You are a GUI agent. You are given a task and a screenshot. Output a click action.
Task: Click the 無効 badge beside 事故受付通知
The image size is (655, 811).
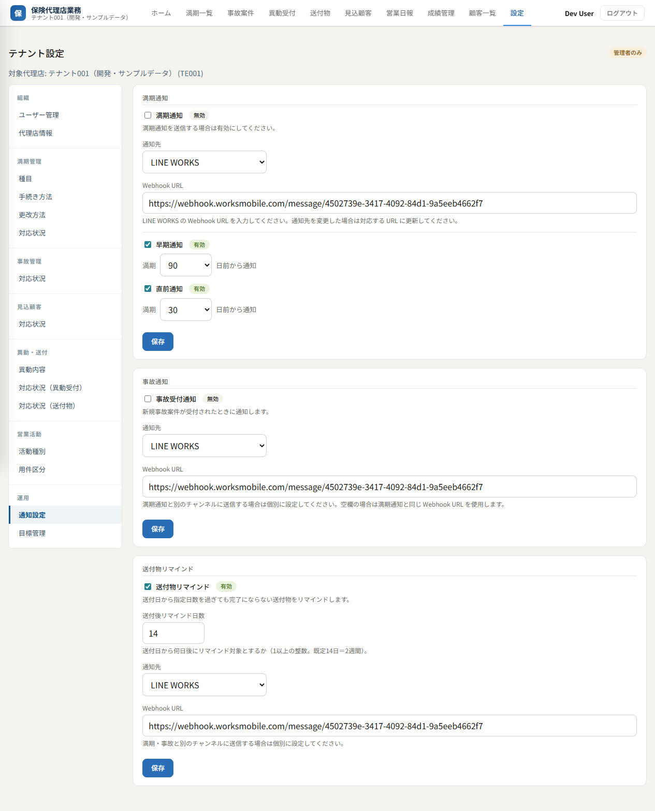[213, 399]
